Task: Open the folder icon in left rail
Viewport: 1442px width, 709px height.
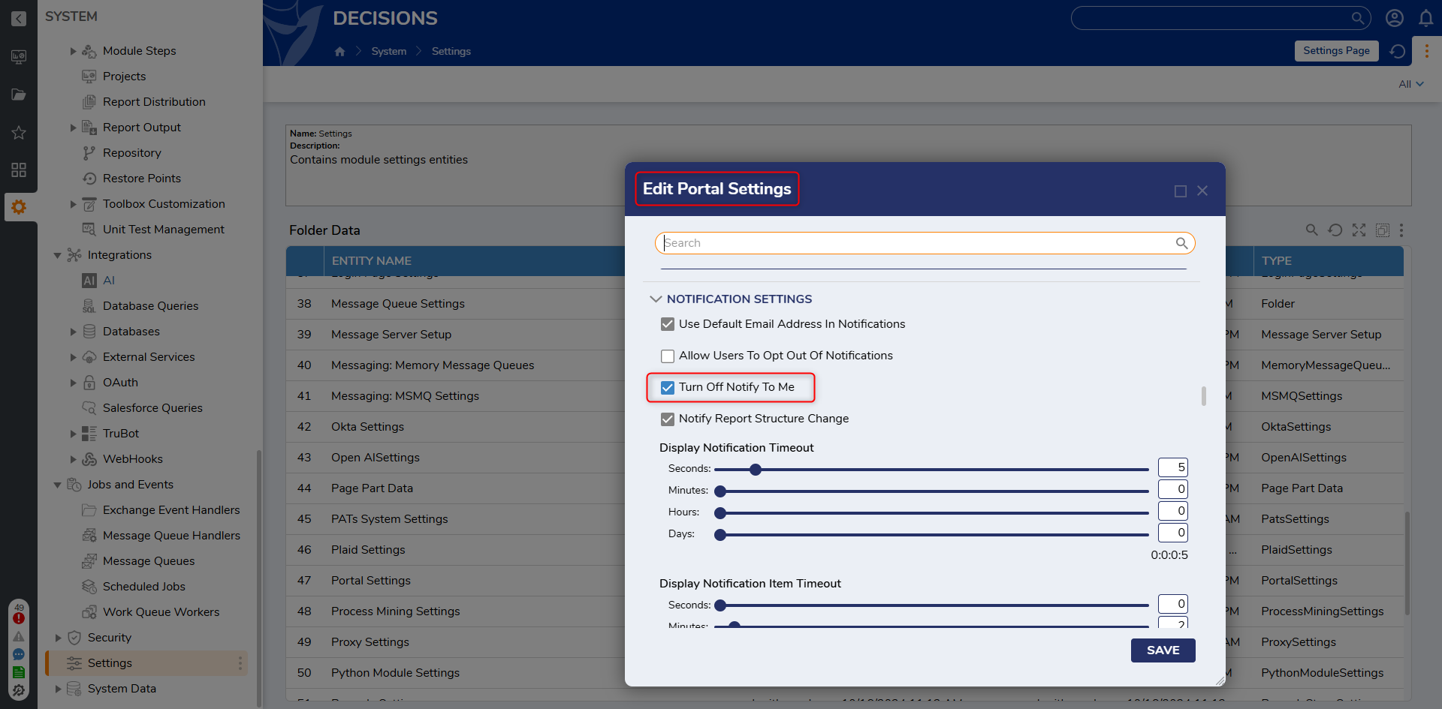Action: click(19, 95)
